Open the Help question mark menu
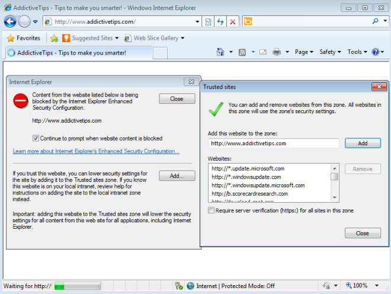391x294 pixels. (x=378, y=52)
